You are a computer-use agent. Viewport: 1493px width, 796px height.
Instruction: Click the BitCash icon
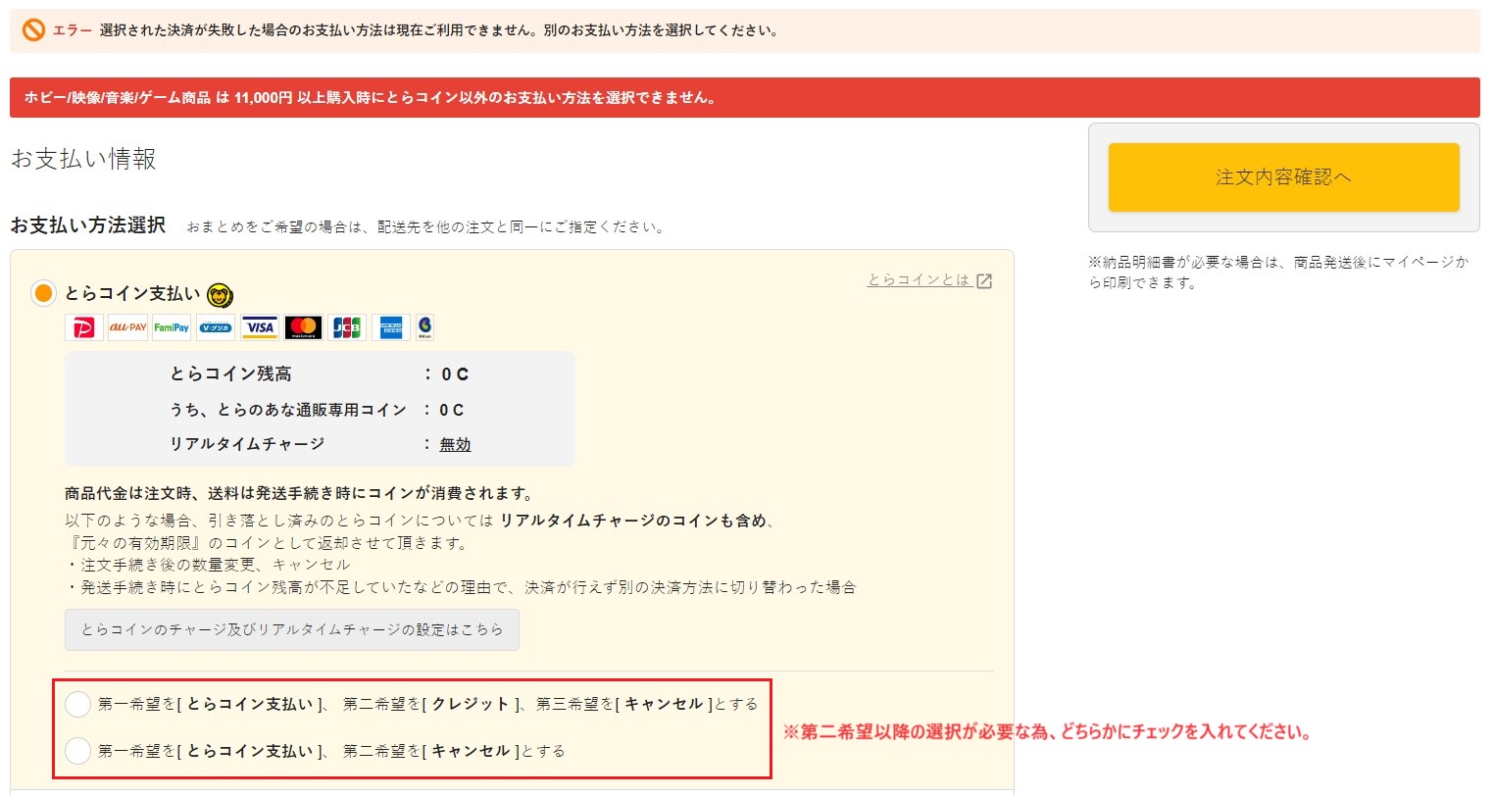point(424,327)
